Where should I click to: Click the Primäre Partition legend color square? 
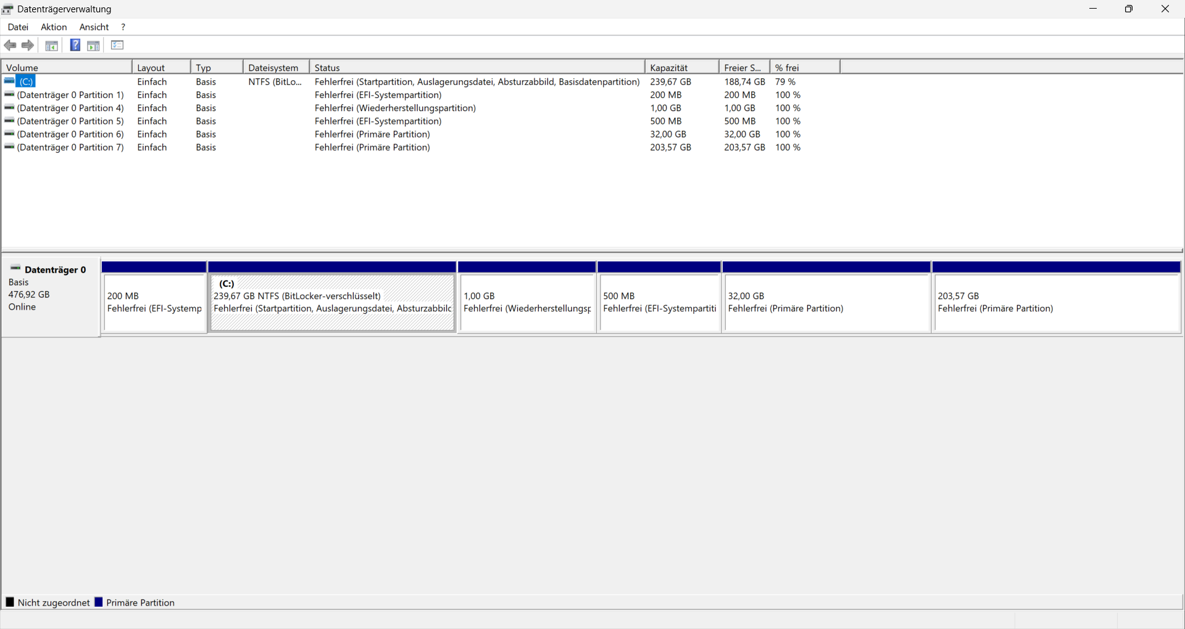click(99, 602)
